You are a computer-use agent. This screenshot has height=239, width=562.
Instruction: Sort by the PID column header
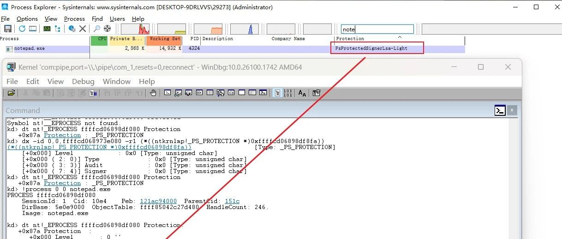click(191, 39)
